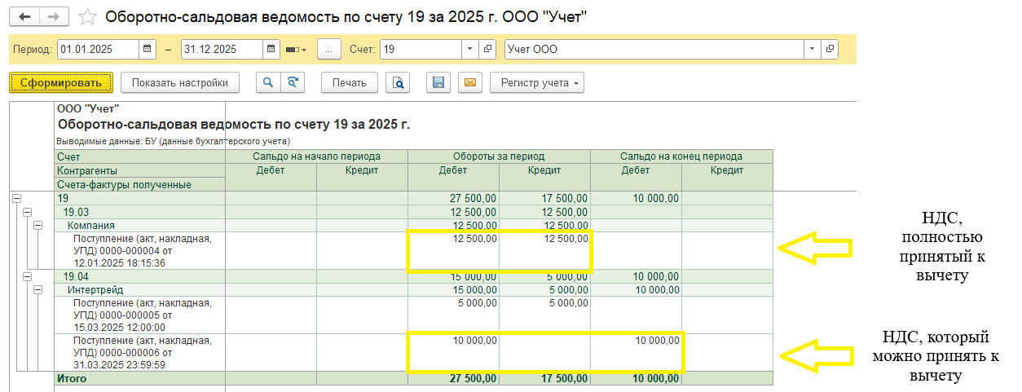Click the back navigation arrow
Image resolution: width=1022 pixels, height=392 pixels.
24,16
